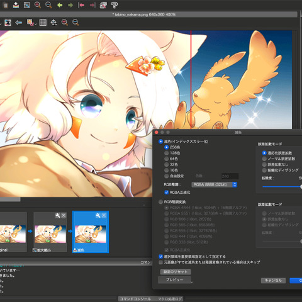Screen dimensions: 302x302
Task: Remove the 減色 step with its X
Action: (x=104, y=215)
